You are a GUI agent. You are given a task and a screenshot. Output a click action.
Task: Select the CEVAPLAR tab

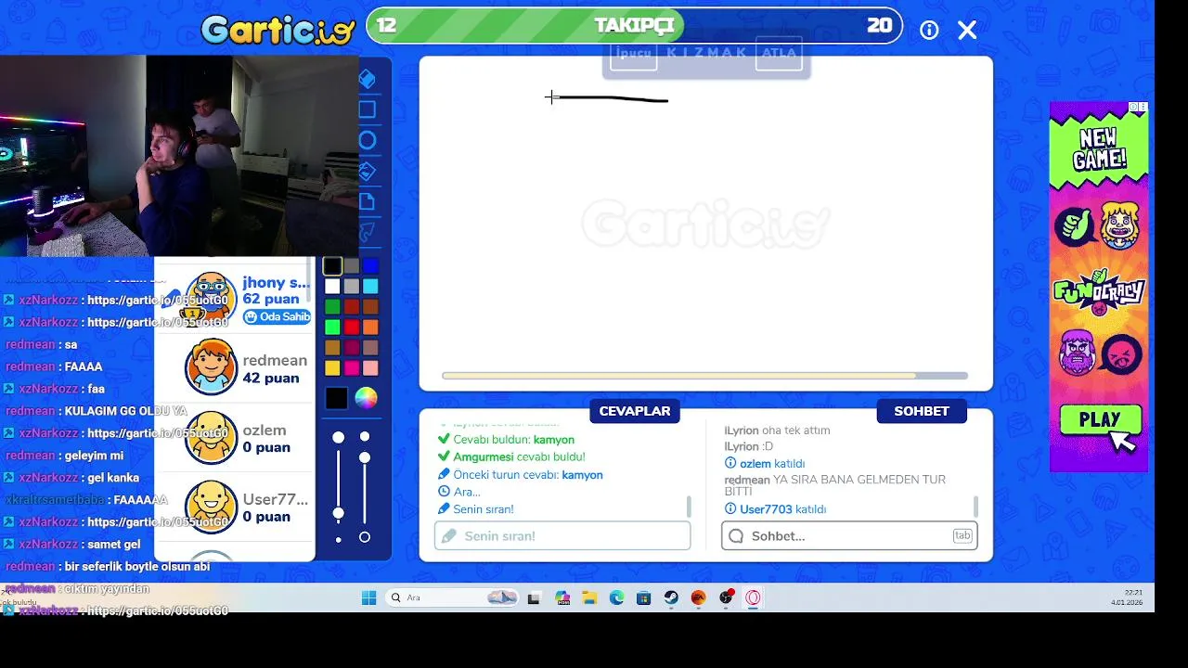[635, 411]
